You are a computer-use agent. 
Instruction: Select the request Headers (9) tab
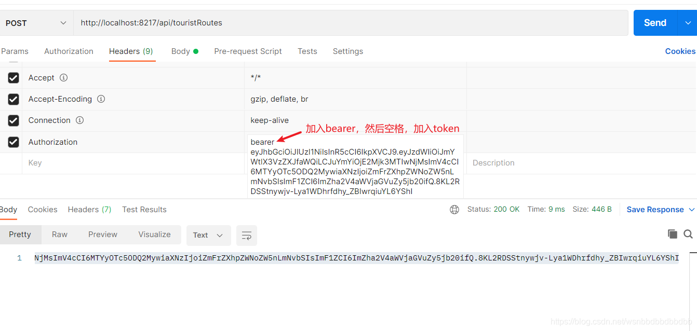(131, 51)
